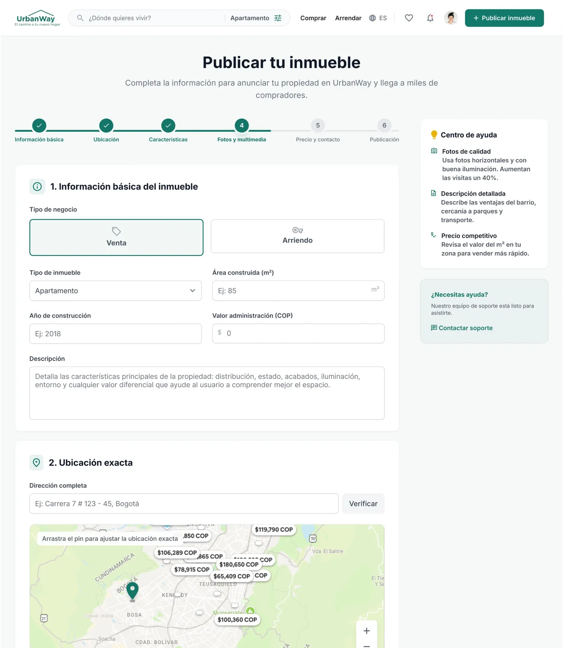This screenshot has width=563, height=648.
Task: Click the Año de construcción field
Action: [115, 334]
